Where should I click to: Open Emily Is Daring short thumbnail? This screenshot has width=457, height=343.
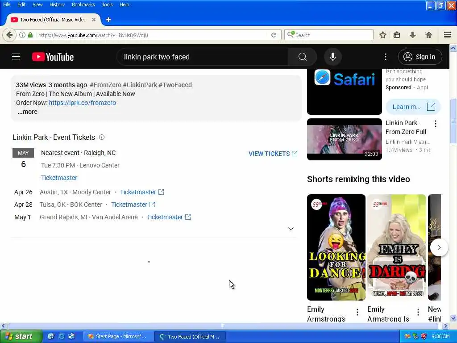(x=396, y=247)
